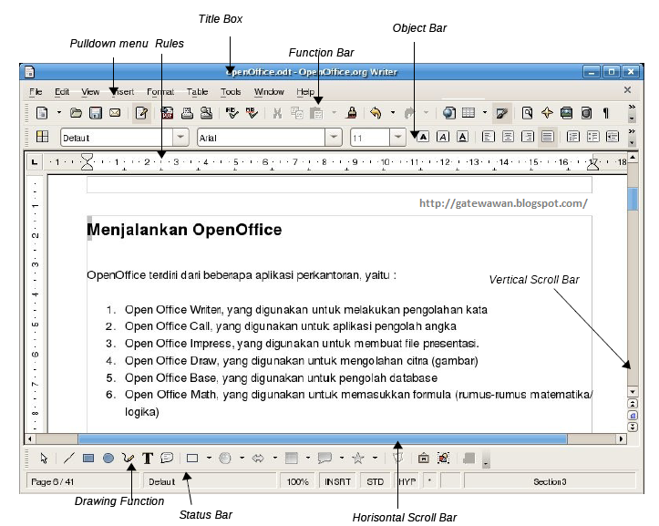Open the Format menu
The height and width of the screenshot is (526, 659).
pyautogui.click(x=160, y=92)
